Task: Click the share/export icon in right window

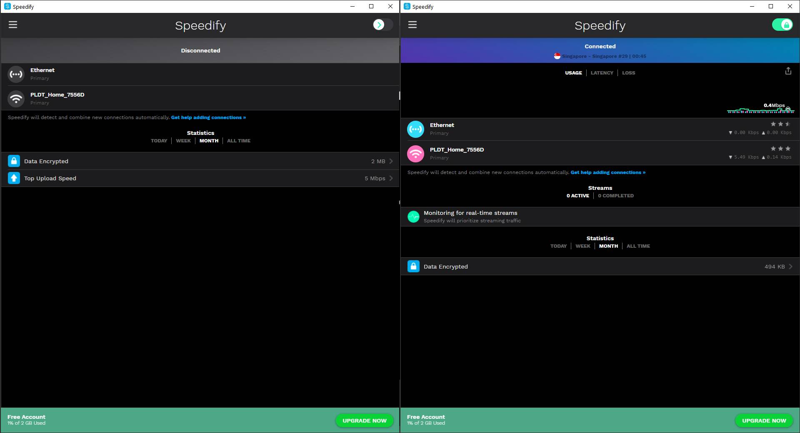Action: coord(788,71)
